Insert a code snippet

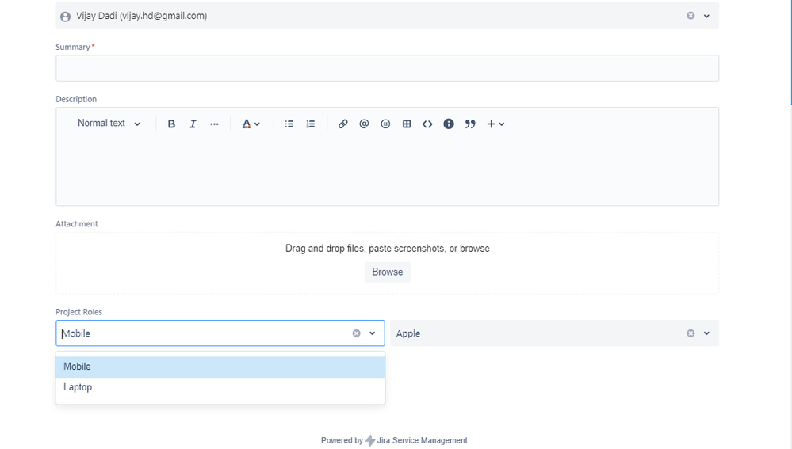click(x=427, y=124)
